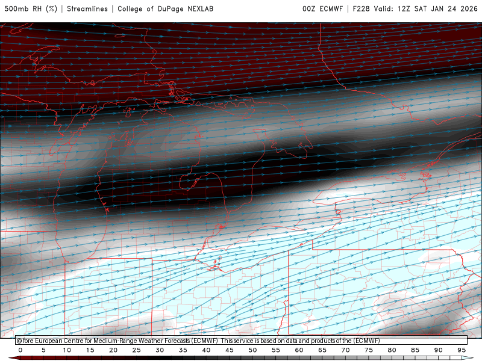Image resolution: width=482 pixels, height=361 pixels.
Task: Click the "20" colorbar scale label
Action: coord(113,350)
